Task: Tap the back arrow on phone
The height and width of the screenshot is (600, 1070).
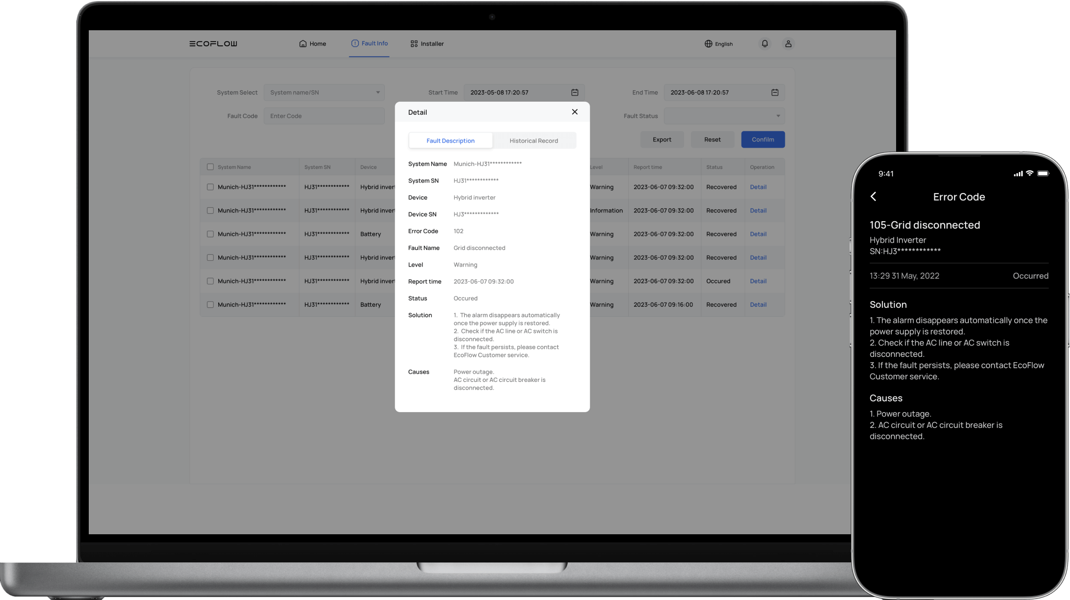Action: pyautogui.click(x=874, y=196)
